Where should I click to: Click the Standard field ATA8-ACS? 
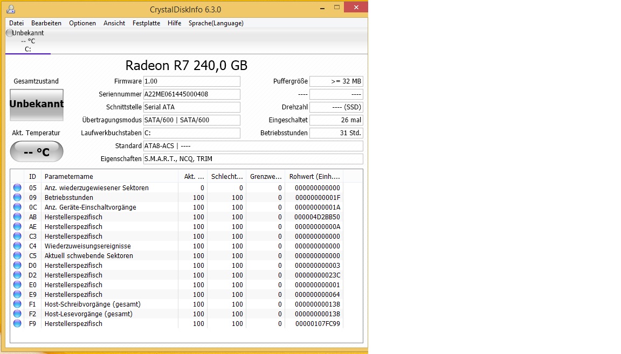point(253,145)
